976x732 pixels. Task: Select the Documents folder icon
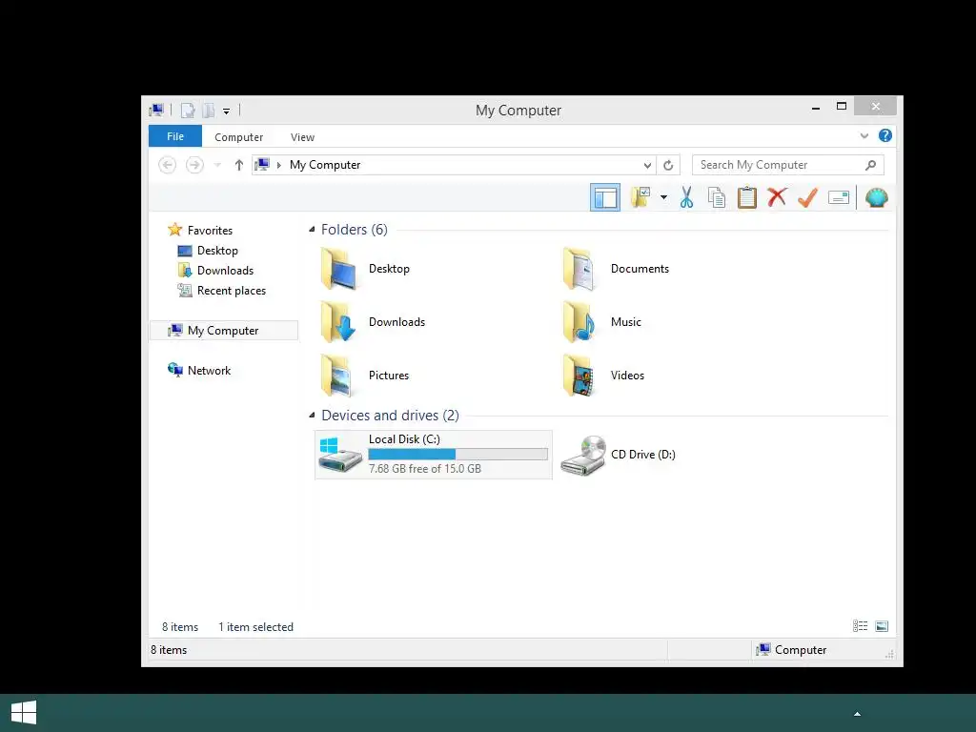(x=580, y=268)
